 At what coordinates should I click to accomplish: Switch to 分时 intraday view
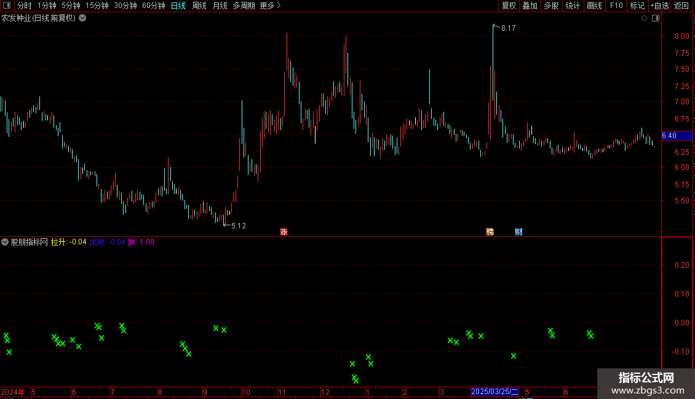click(25, 6)
